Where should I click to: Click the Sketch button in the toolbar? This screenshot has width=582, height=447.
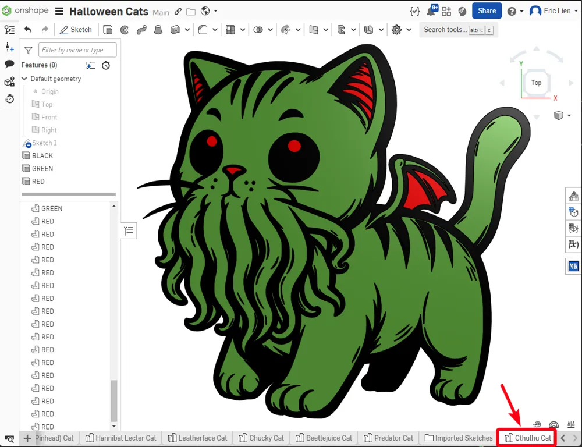tap(76, 29)
